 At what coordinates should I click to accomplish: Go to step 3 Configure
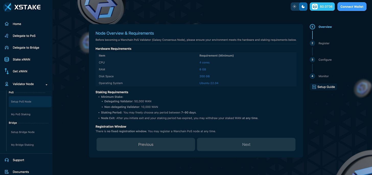click(325, 60)
